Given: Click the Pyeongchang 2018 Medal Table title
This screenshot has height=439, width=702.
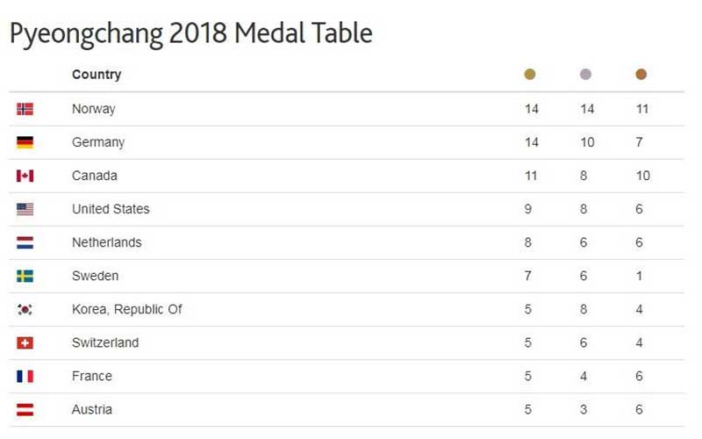Looking at the screenshot, I should (190, 33).
